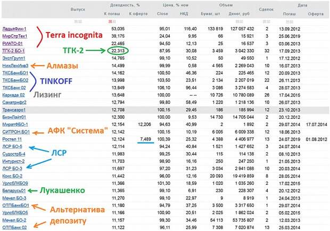Open the ЛадьяФин-1 bond link
Screen dimensions: 330x231
(14, 29)
